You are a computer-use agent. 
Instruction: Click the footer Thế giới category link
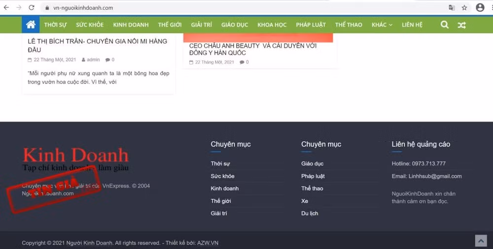221,201
